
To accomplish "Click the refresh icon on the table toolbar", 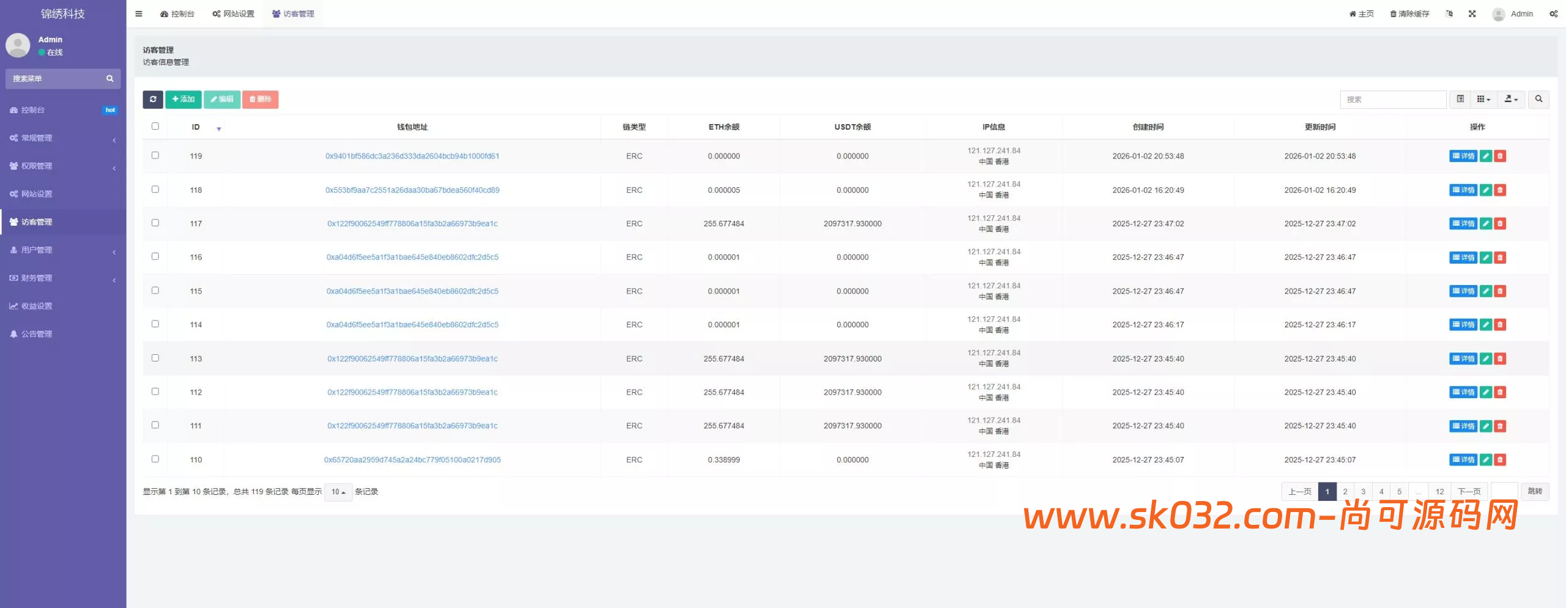I will (x=153, y=99).
